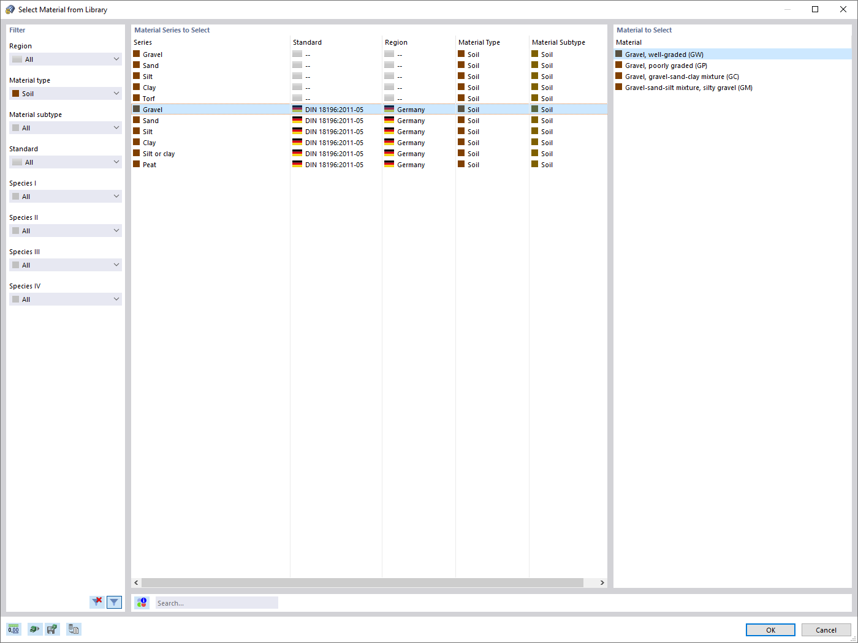
Task: Select the Silt or clay series row
Action: click(x=370, y=154)
